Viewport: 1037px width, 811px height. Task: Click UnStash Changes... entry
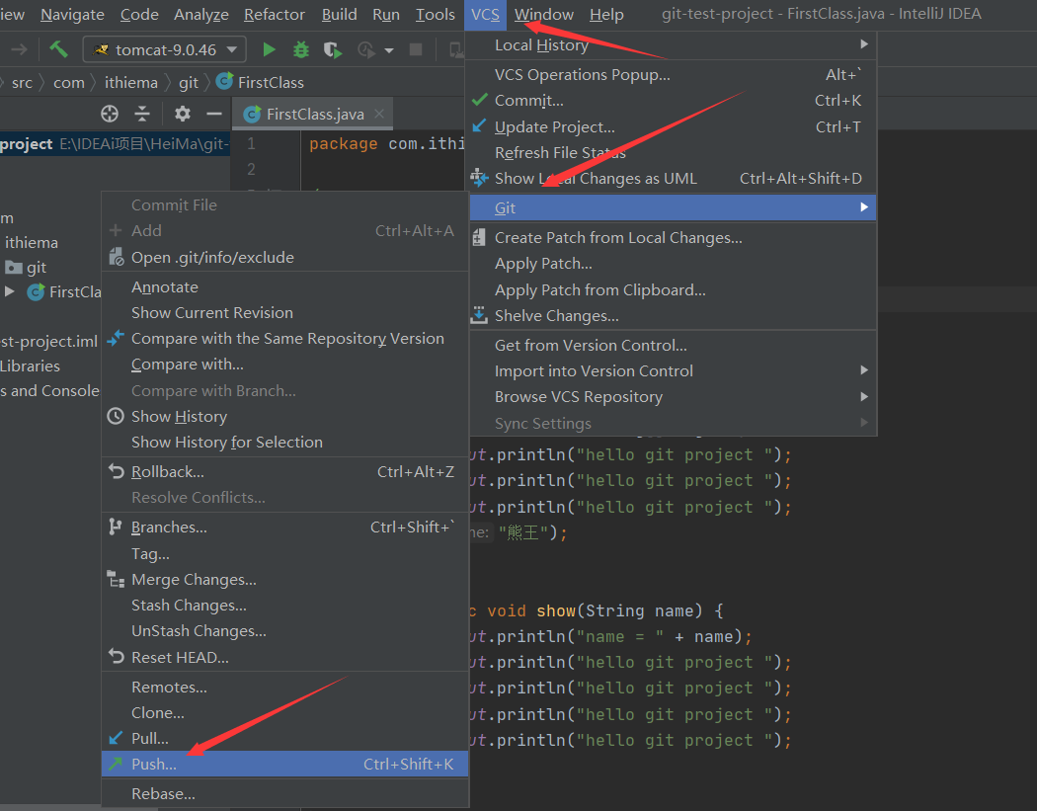(x=285, y=631)
